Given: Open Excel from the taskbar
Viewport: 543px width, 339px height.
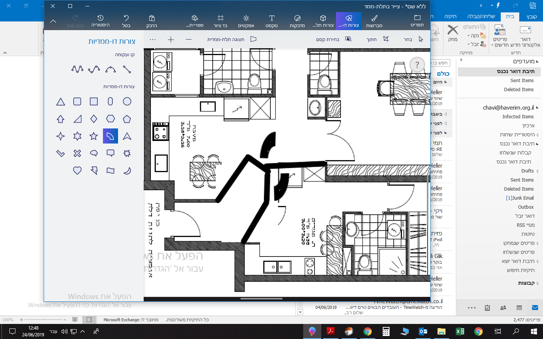Looking at the screenshot, I should coord(460,331).
